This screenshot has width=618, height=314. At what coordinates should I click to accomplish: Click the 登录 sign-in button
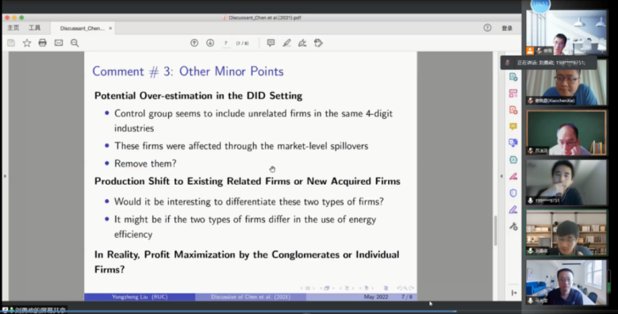[507, 28]
